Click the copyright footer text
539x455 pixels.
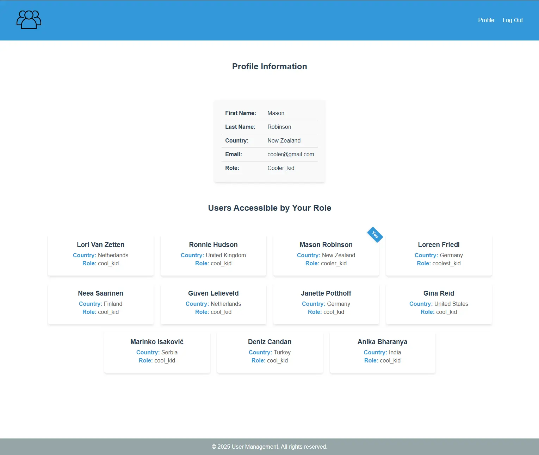269,447
